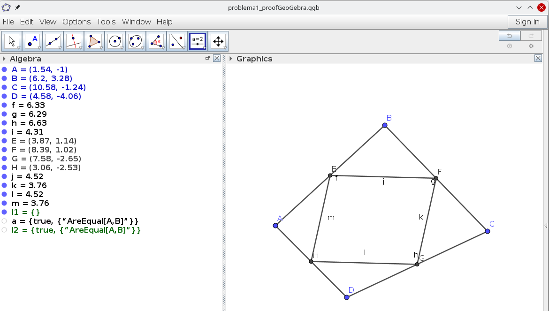
Task: Toggle visibility of point D
Action: click(4, 96)
